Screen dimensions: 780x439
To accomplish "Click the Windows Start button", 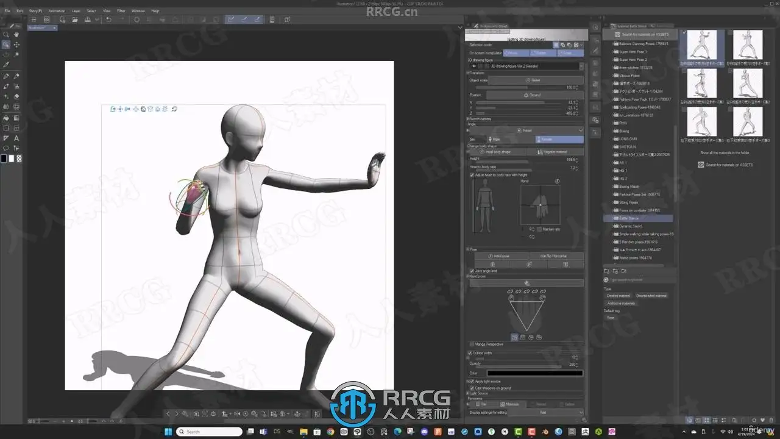I will click(168, 432).
